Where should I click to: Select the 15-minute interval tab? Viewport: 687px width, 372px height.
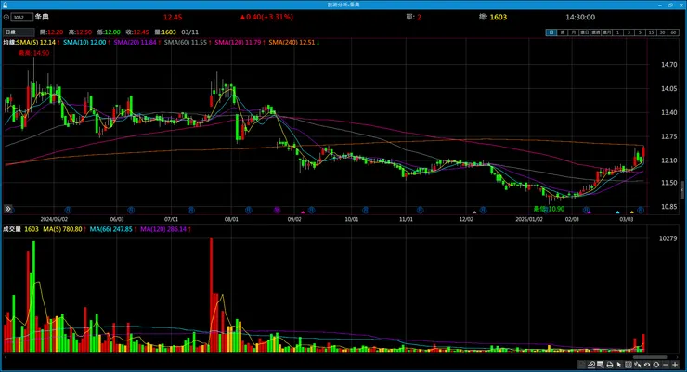point(651,32)
